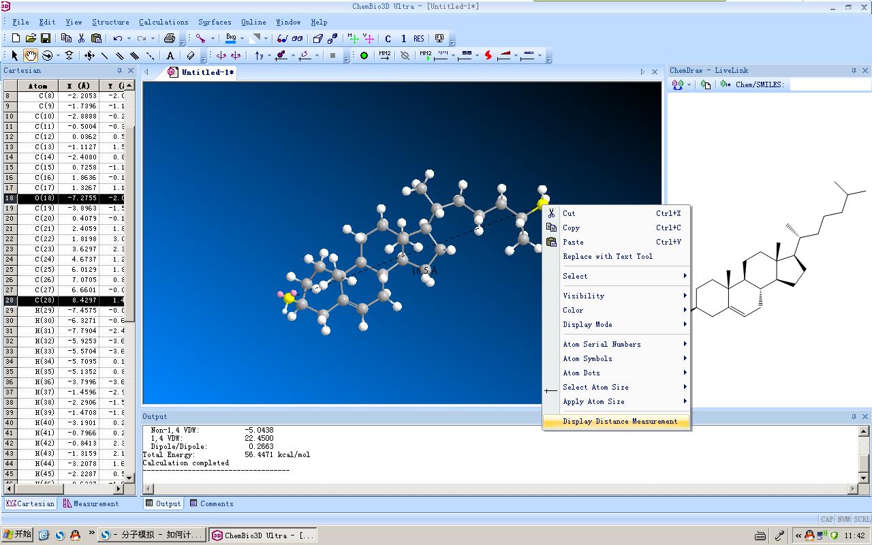
Task: Open a file using the folder icon
Action: point(31,39)
